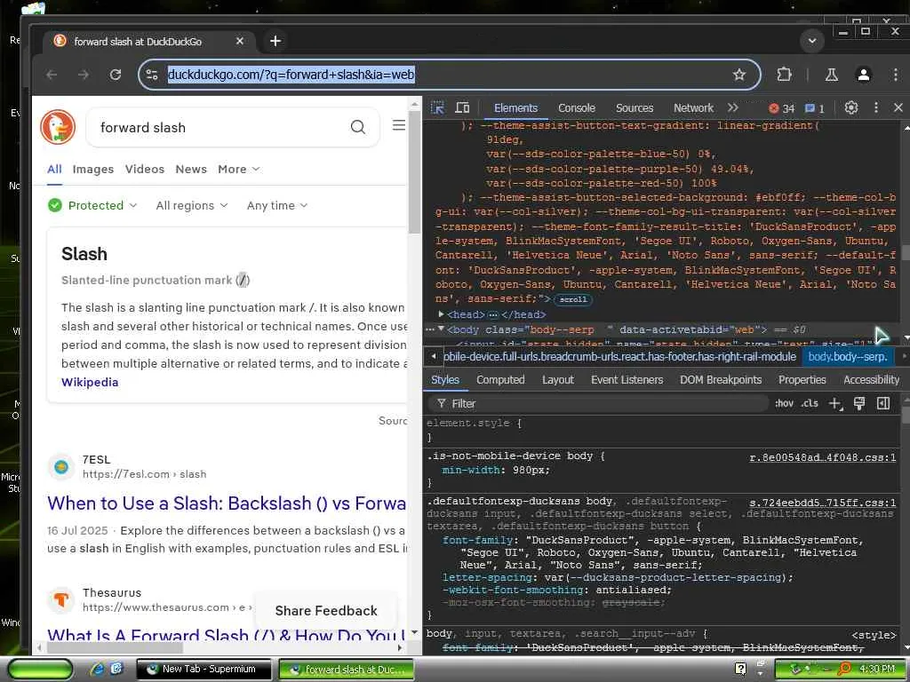Toggle the .cls class editor
Image resolution: width=910 pixels, height=682 pixels.
pos(810,403)
